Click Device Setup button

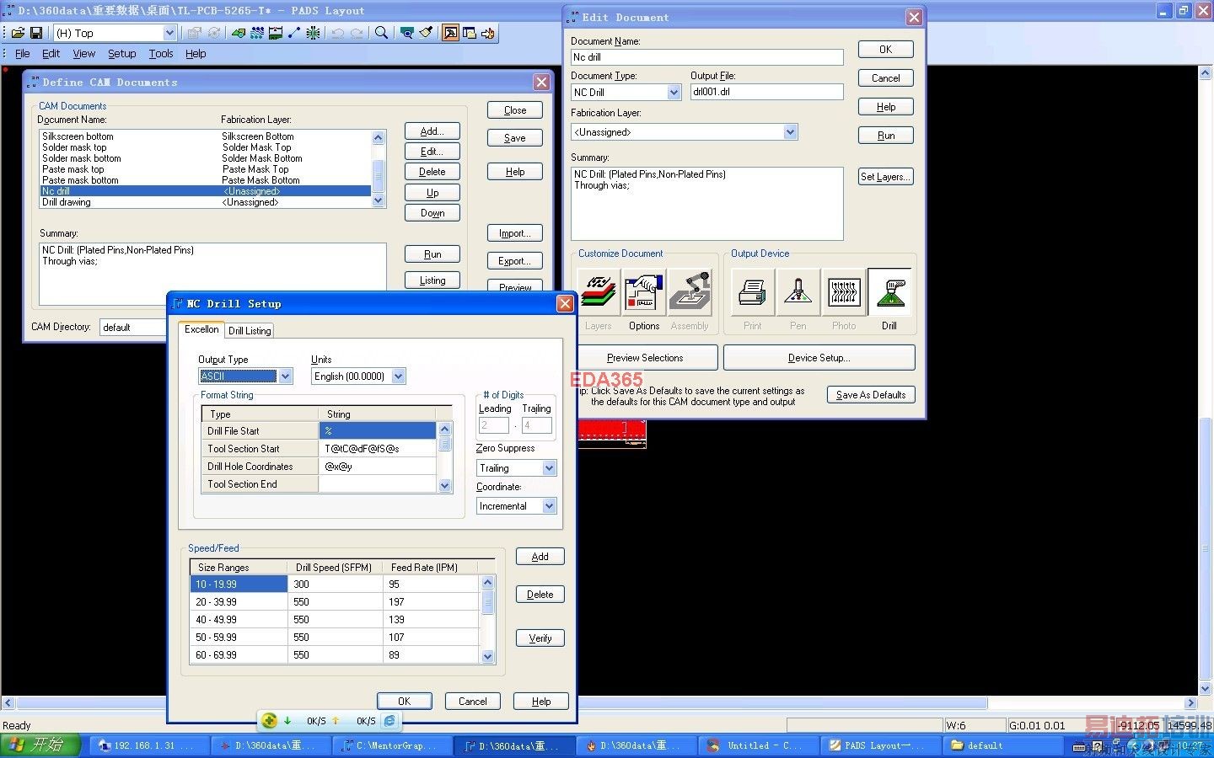point(819,358)
